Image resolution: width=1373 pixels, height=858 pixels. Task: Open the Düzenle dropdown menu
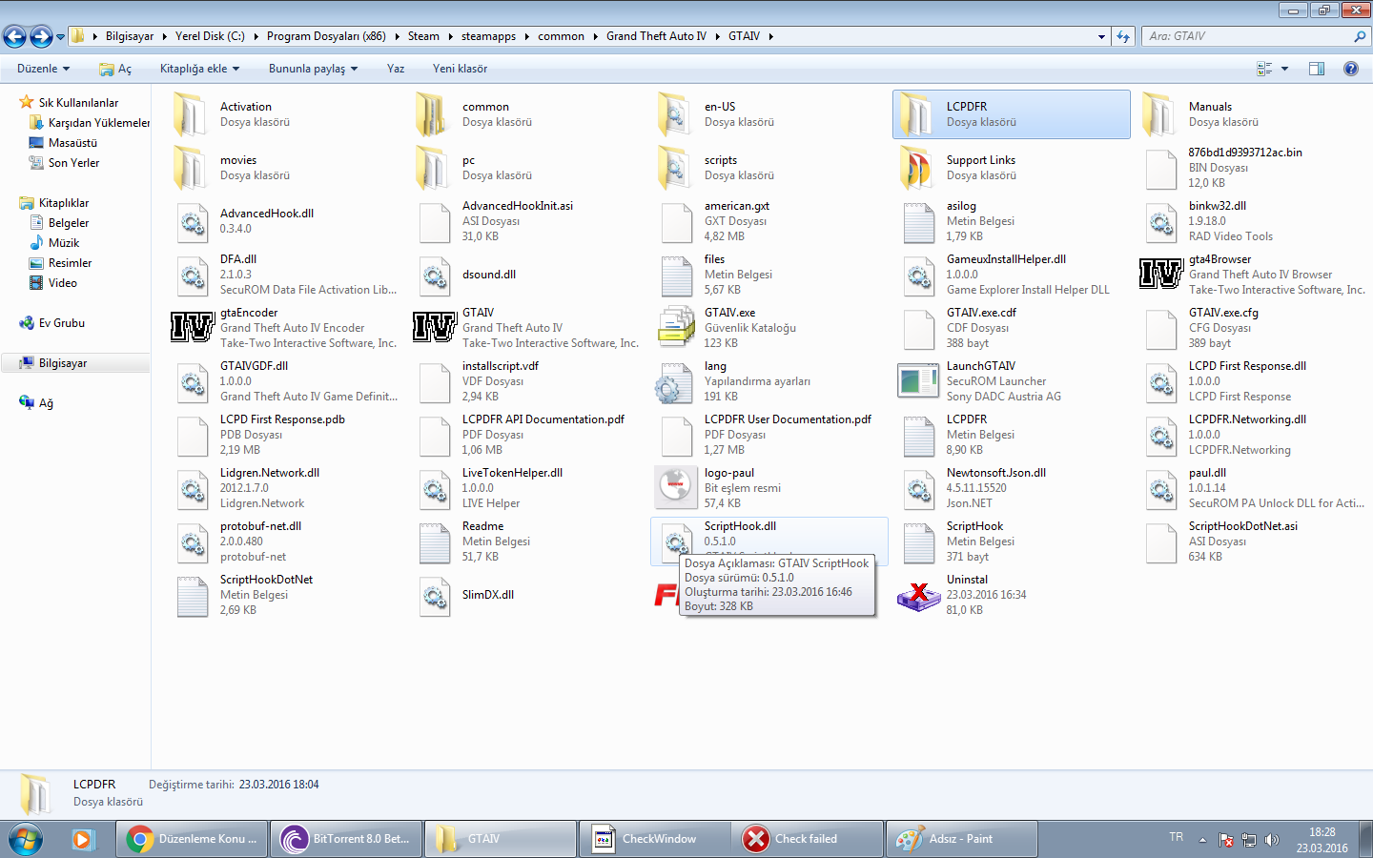tap(43, 69)
